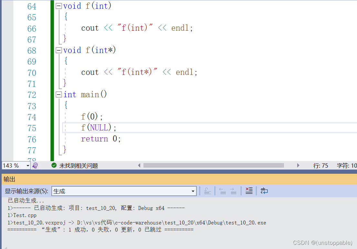Click the 行: 75 status bar indicator

(x=321, y=165)
